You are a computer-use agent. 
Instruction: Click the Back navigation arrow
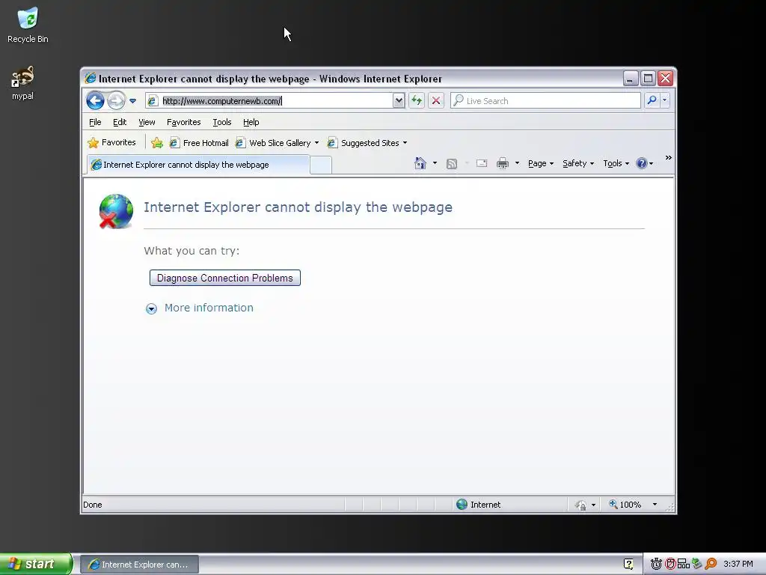pos(95,101)
